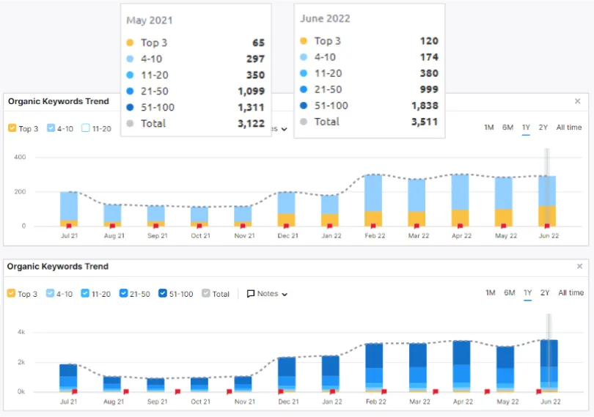Click red note flag before Jun 22 bar lower chart

coord(539,391)
